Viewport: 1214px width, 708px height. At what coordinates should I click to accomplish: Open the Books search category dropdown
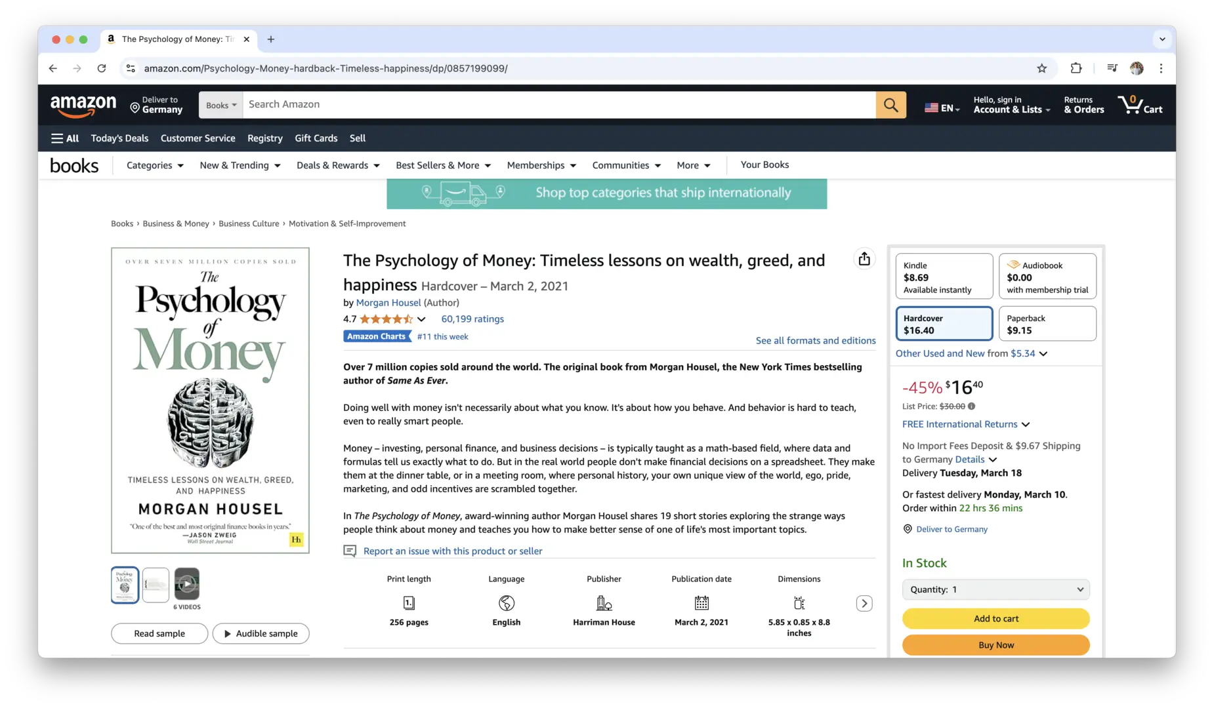[x=221, y=105]
